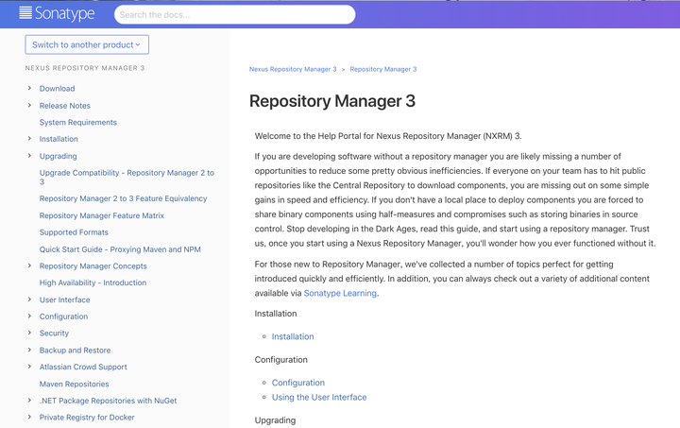Open Release Notes in sidebar
Image resolution: width=680 pixels, height=428 pixels.
64,106
